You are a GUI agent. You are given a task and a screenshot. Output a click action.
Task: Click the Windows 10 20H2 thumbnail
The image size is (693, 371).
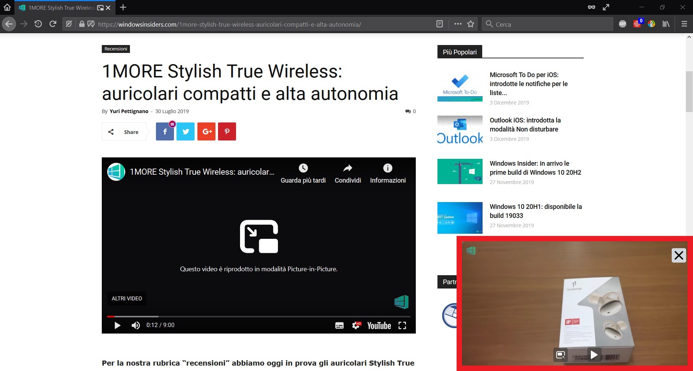pos(460,171)
